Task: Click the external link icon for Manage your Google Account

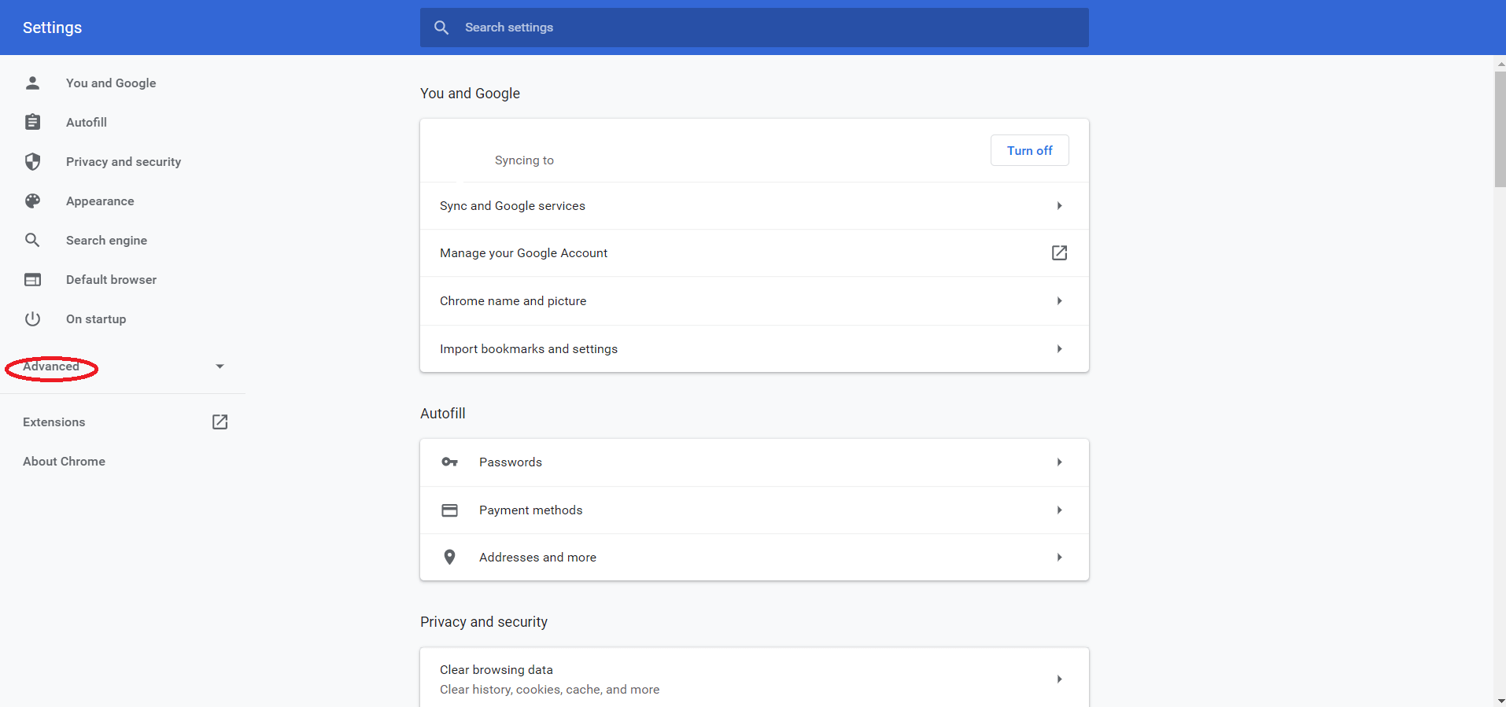Action: point(1059,252)
